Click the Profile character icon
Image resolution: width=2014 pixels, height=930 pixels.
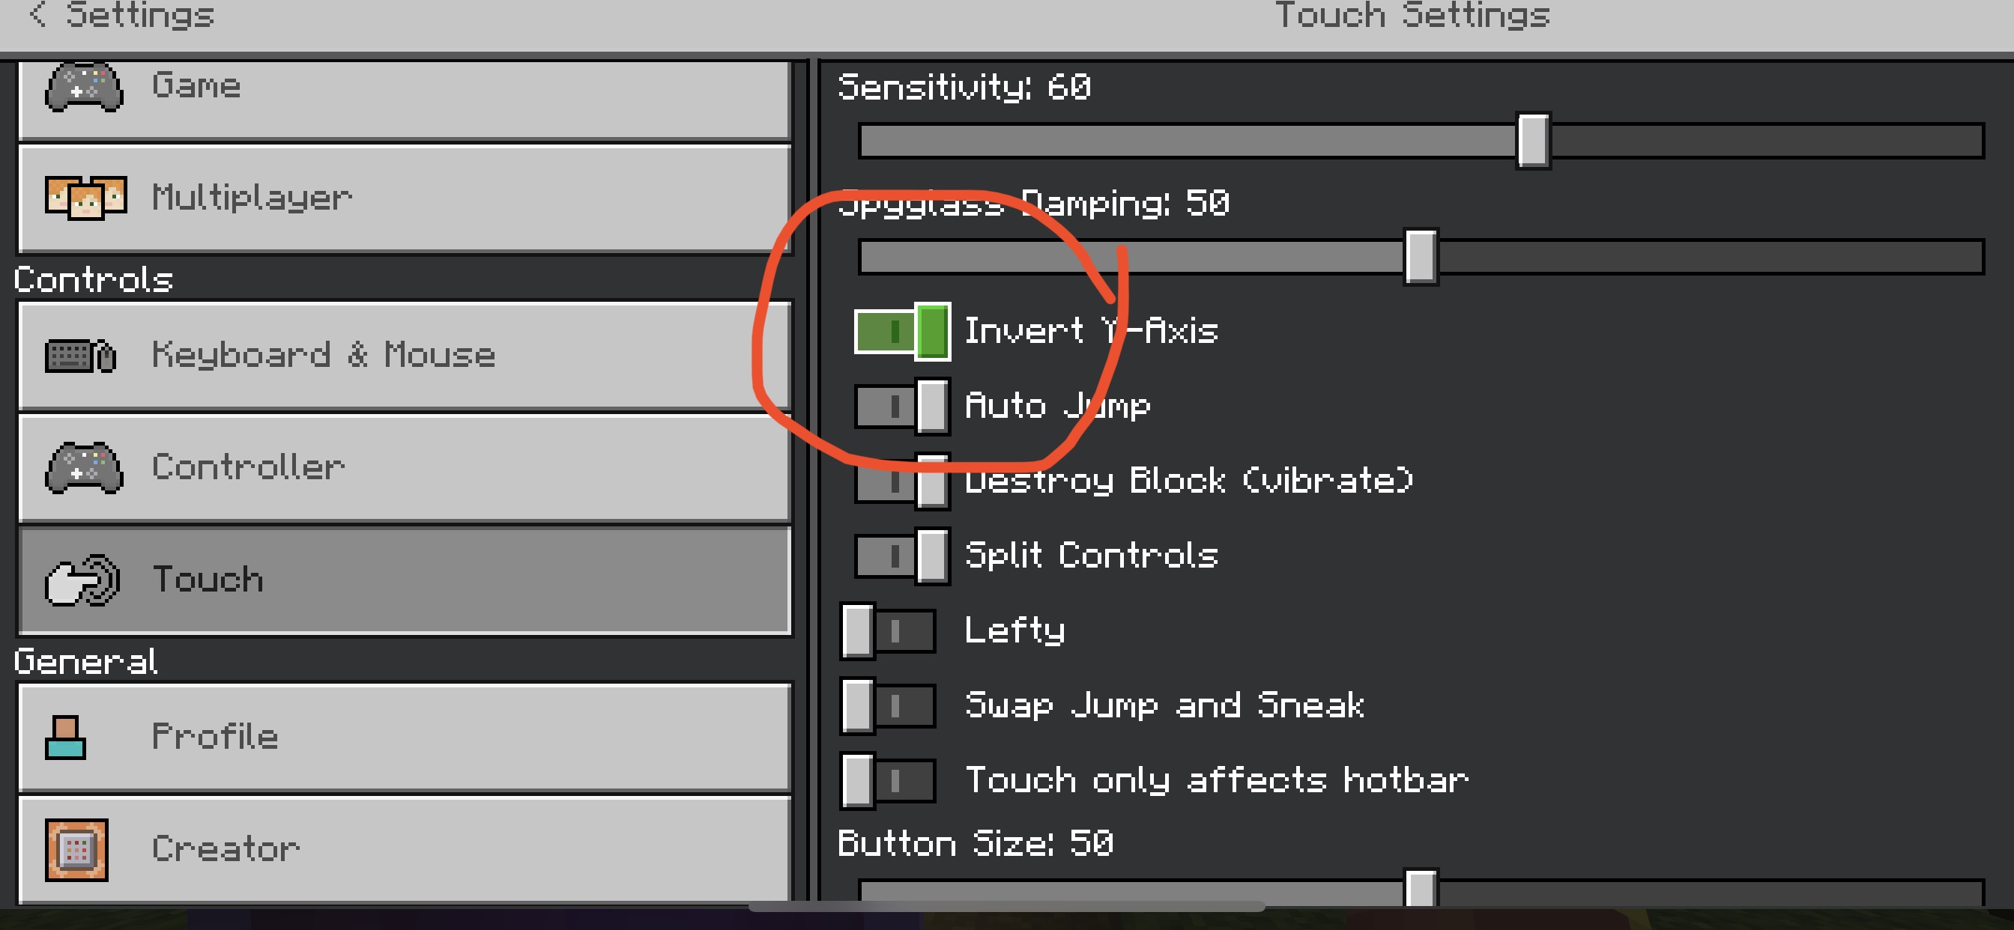pos(66,737)
